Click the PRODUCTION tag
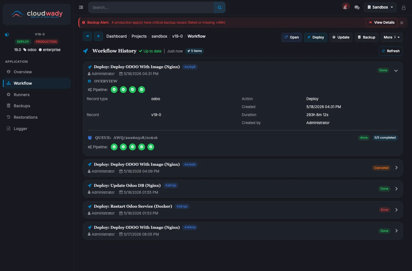Image resolution: width=412 pixels, height=271 pixels. [46, 42]
